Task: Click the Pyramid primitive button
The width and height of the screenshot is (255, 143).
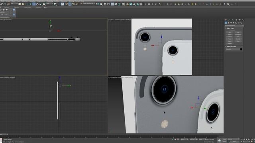Action: click(x=238, y=39)
